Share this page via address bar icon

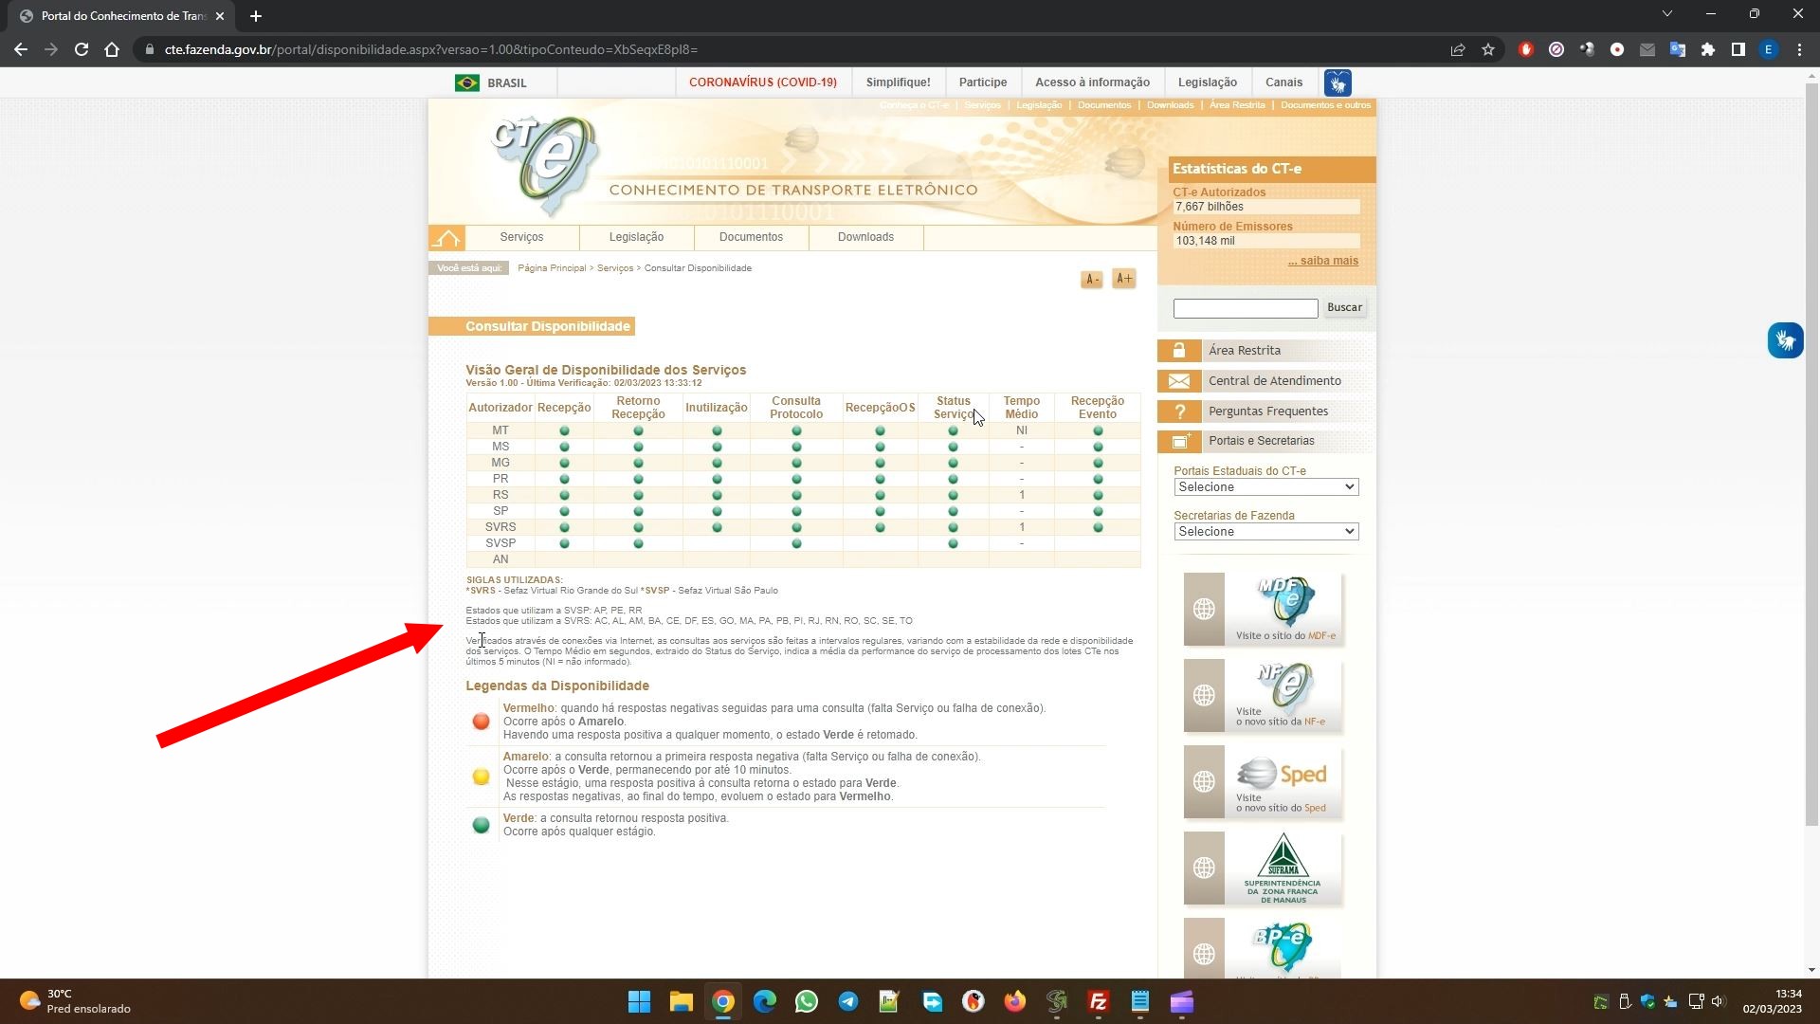[1458, 49]
